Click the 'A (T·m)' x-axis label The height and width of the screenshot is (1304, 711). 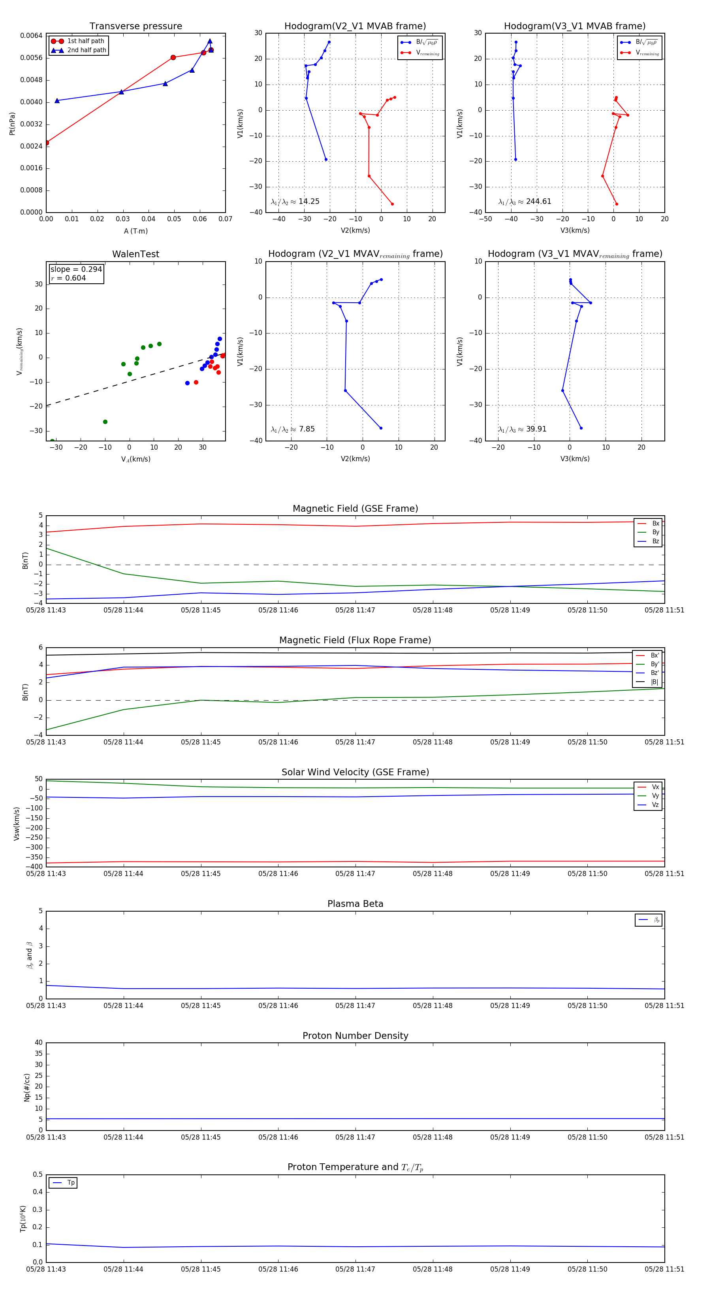point(135,231)
